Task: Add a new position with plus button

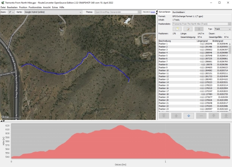Action: 188,116
